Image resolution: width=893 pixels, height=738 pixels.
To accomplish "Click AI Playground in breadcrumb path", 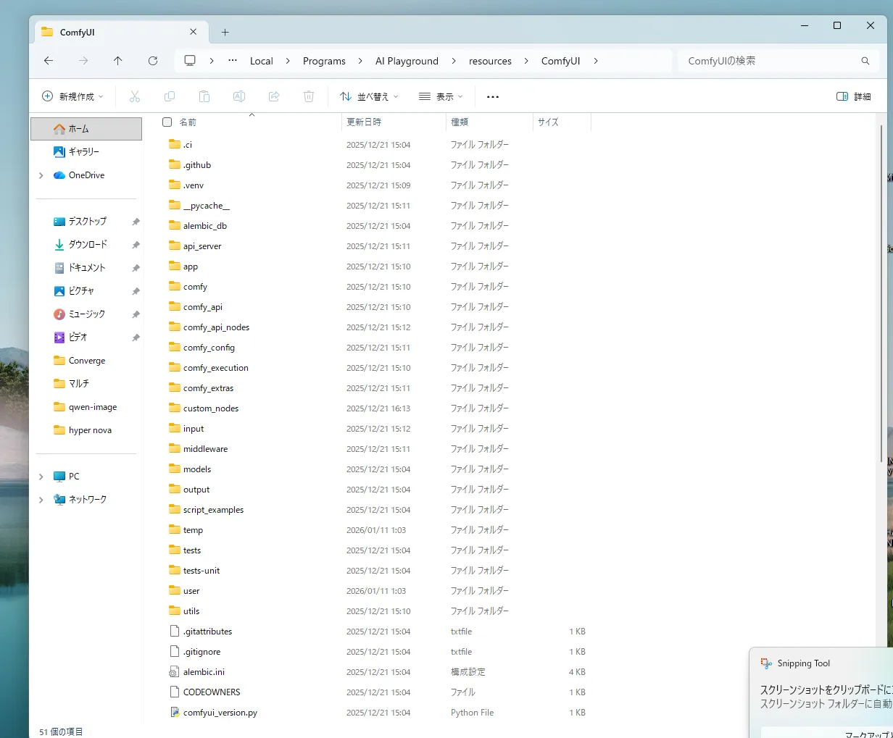I will click(x=407, y=61).
